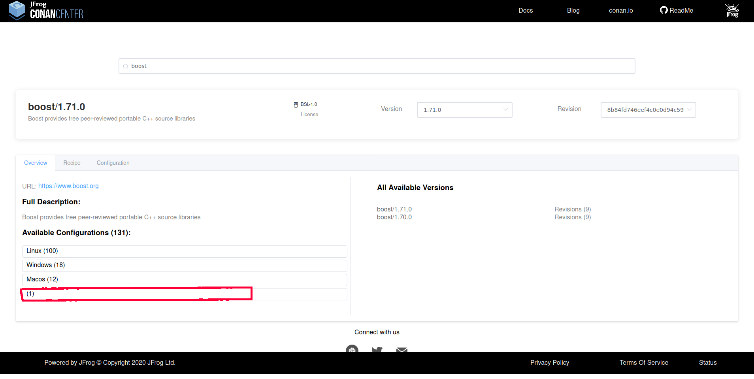The height and width of the screenshot is (379, 754).
Task: Switch to the Configuration tab
Action: tap(113, 163)
